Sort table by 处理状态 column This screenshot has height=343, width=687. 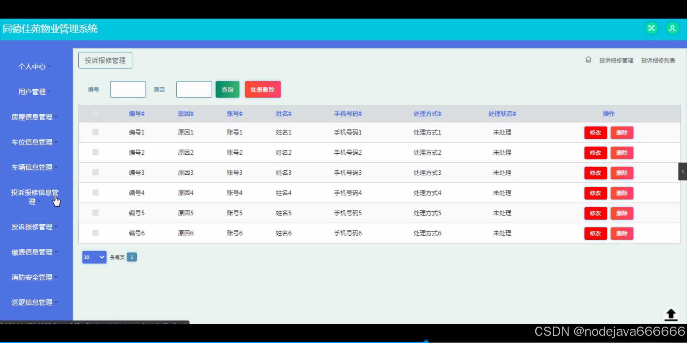tap(502, 114)
